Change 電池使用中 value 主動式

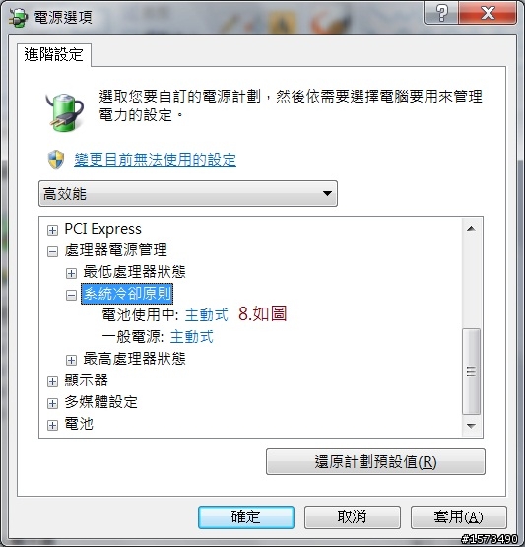click(x=207, y=315)
